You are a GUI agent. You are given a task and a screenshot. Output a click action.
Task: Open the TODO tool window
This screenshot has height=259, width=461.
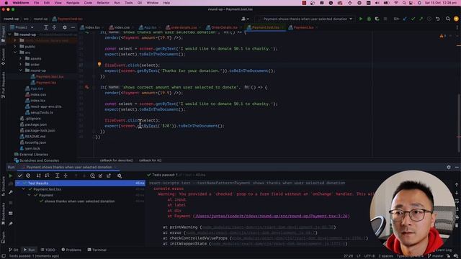pyautogui.click(x=48, y=250)
